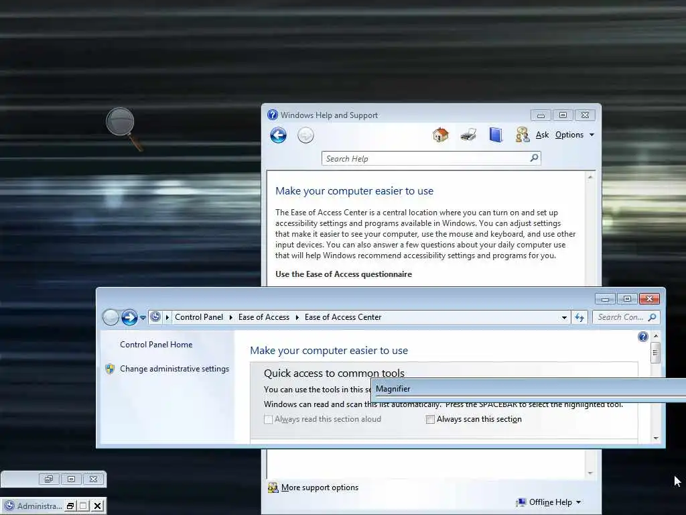Viewport: 686px width, 515px height.
Task: Go back in Windows Help and Support
Action: 278,135
